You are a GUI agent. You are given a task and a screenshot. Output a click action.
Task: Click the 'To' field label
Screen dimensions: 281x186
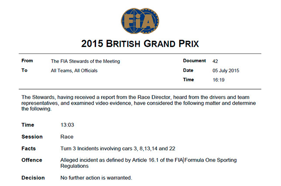24,70
